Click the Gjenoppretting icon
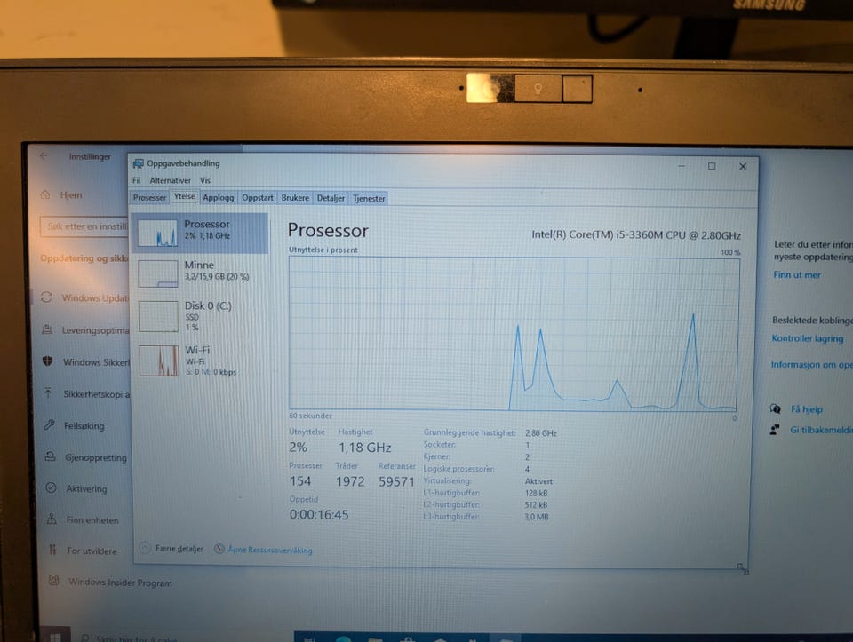This screenshot has width=853, height=642. click(50, 456)
